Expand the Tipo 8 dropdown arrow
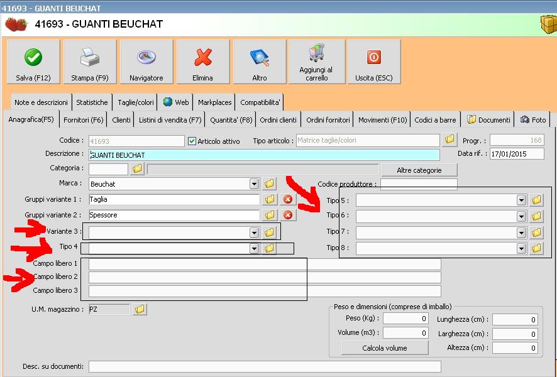Viewport: 557px width, 377px height. point(521,248)
